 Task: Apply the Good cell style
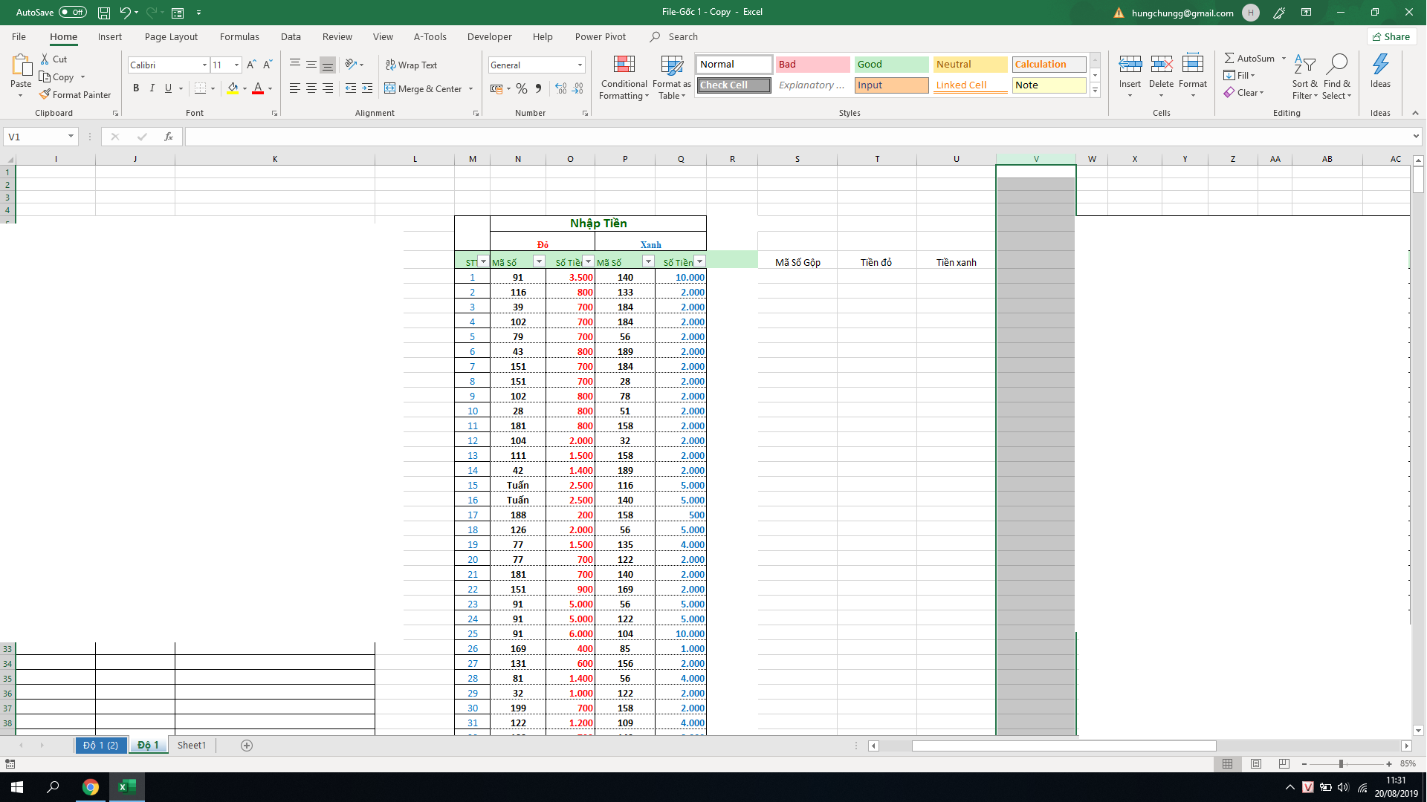click(890, 65)
